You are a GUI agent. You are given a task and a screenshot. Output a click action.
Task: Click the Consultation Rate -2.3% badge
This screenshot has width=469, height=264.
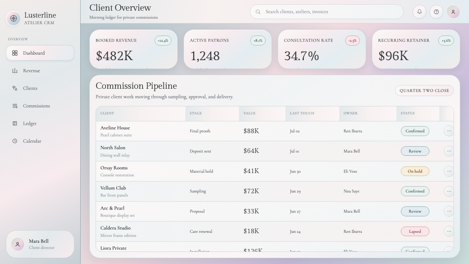pyautogui.click(x=352, y=40)
